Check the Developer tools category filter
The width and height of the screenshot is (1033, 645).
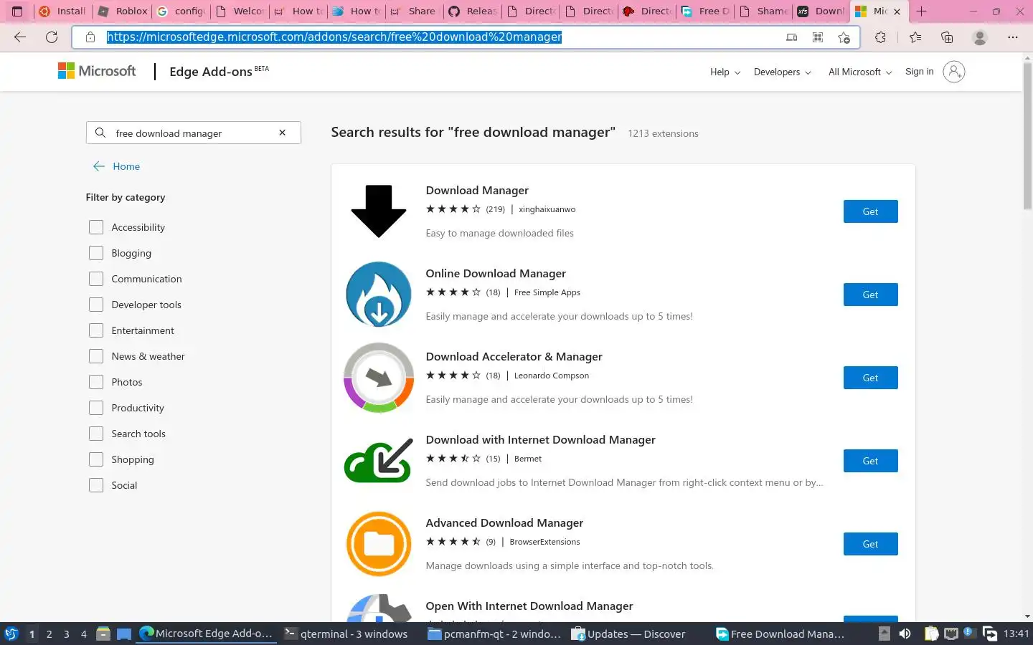(96, 305)
